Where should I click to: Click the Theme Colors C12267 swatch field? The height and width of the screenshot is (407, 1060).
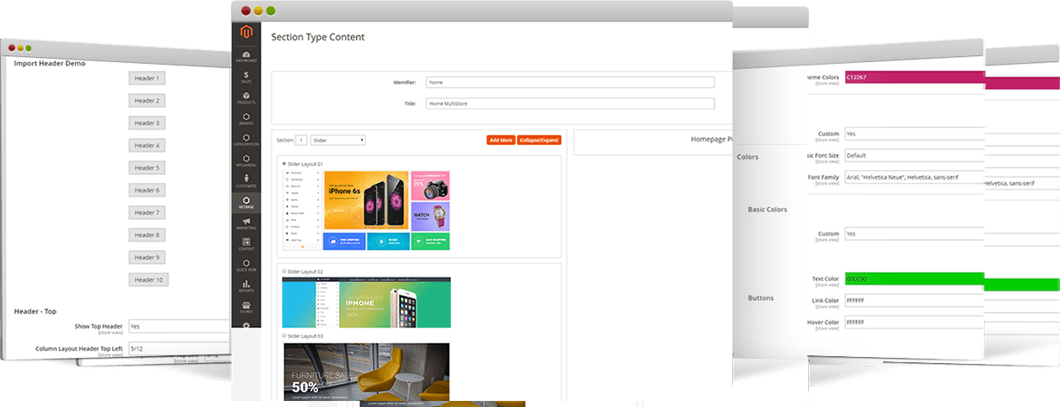(x=914, y=77)
